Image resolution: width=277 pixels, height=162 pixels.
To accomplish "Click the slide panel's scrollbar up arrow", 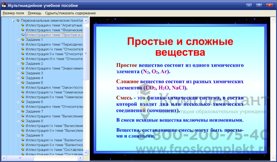I will 273,20.
